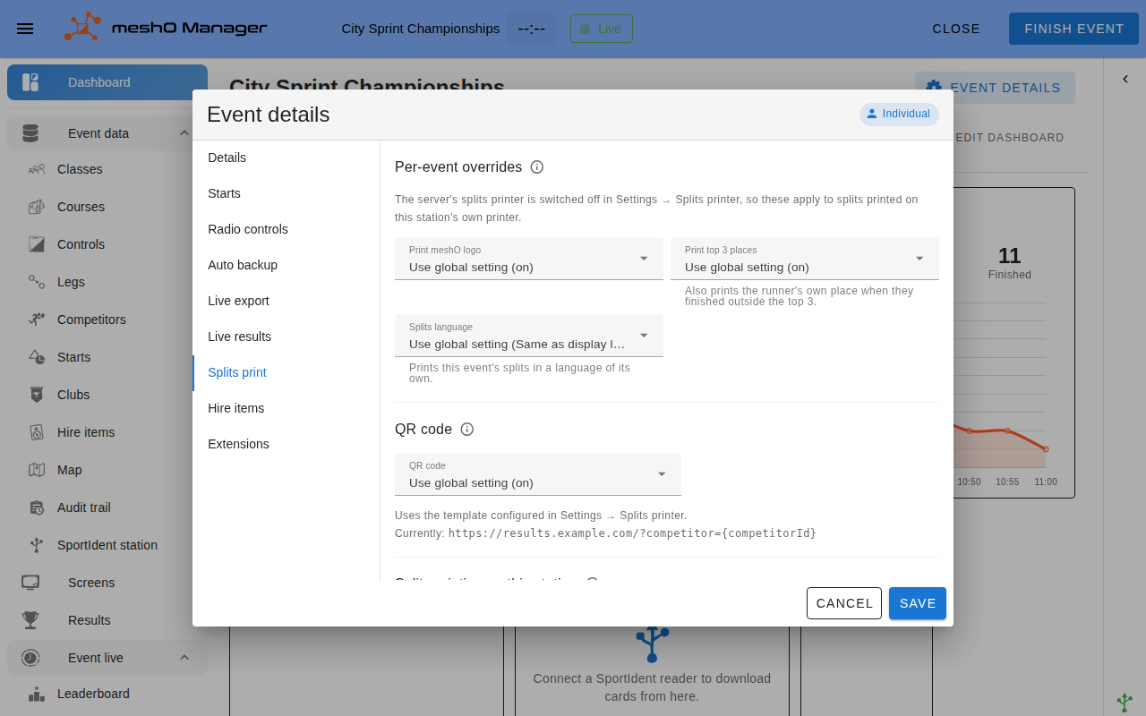Screen dimensions: 1146x716
Task: Click the Controls icon in sidebar
Action: (37, 244)
